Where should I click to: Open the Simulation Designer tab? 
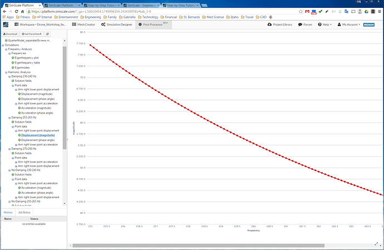[116, 24]
